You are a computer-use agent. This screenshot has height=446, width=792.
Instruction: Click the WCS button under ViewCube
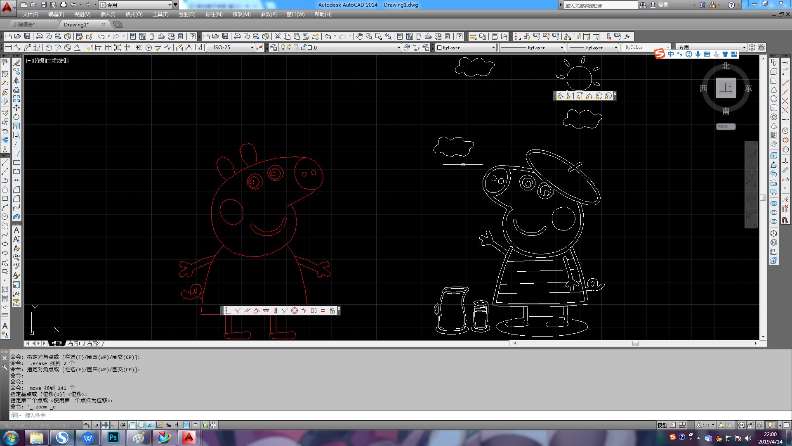click(x=725, y=127)
